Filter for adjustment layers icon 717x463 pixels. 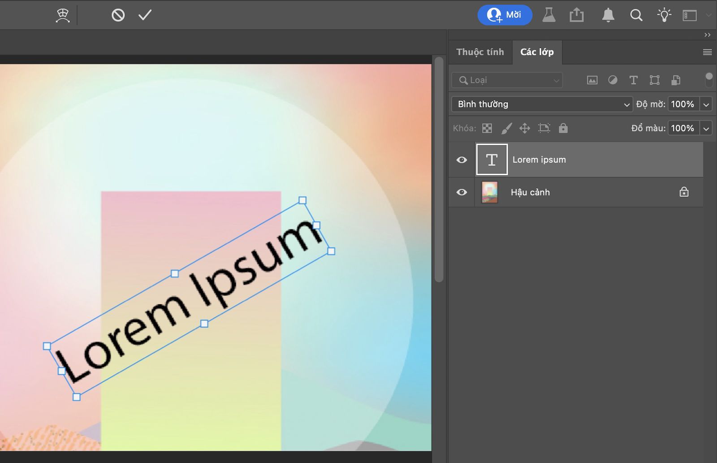click(613, 80)
